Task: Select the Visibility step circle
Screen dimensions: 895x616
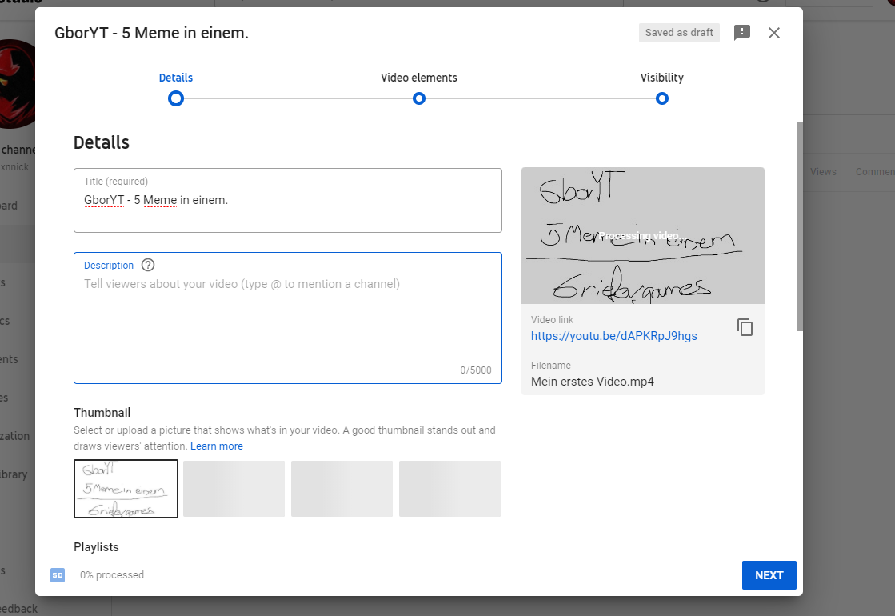Action: pos(662,98)
